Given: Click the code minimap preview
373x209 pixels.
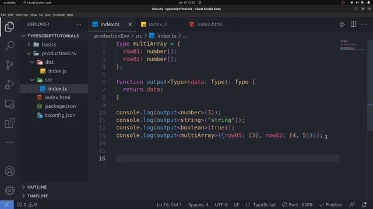Looking at the screenshot, I should (x=352, y=45).
